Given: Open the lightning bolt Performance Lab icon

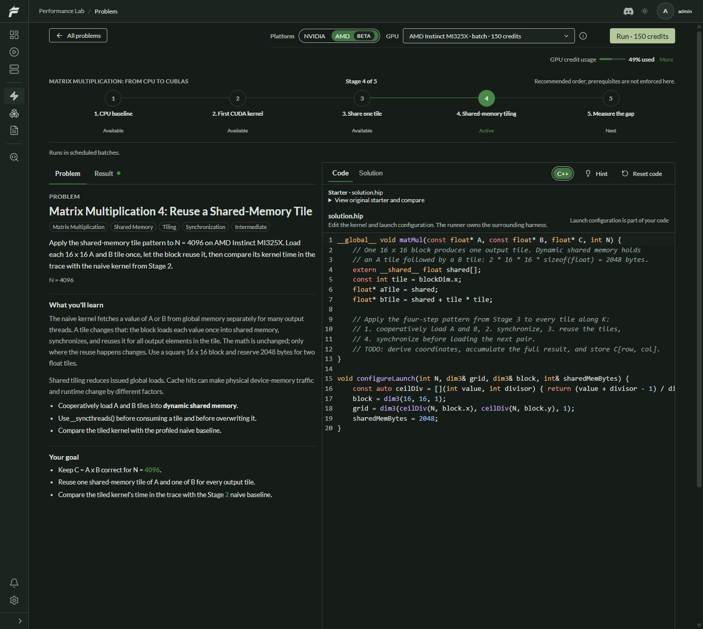Looking at the screenshot, I should (x=14, y=96).
